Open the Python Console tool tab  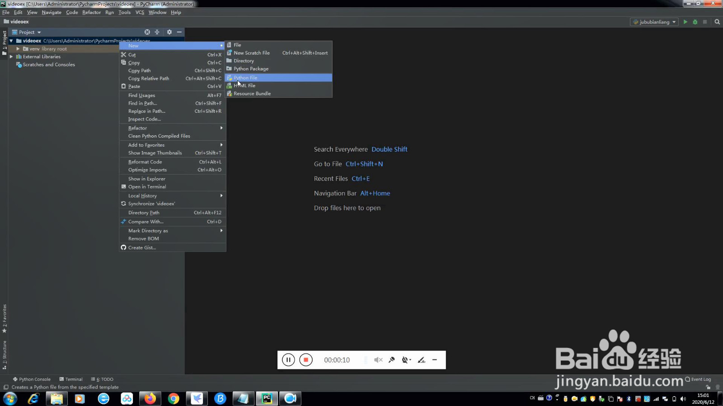point(32,379)
